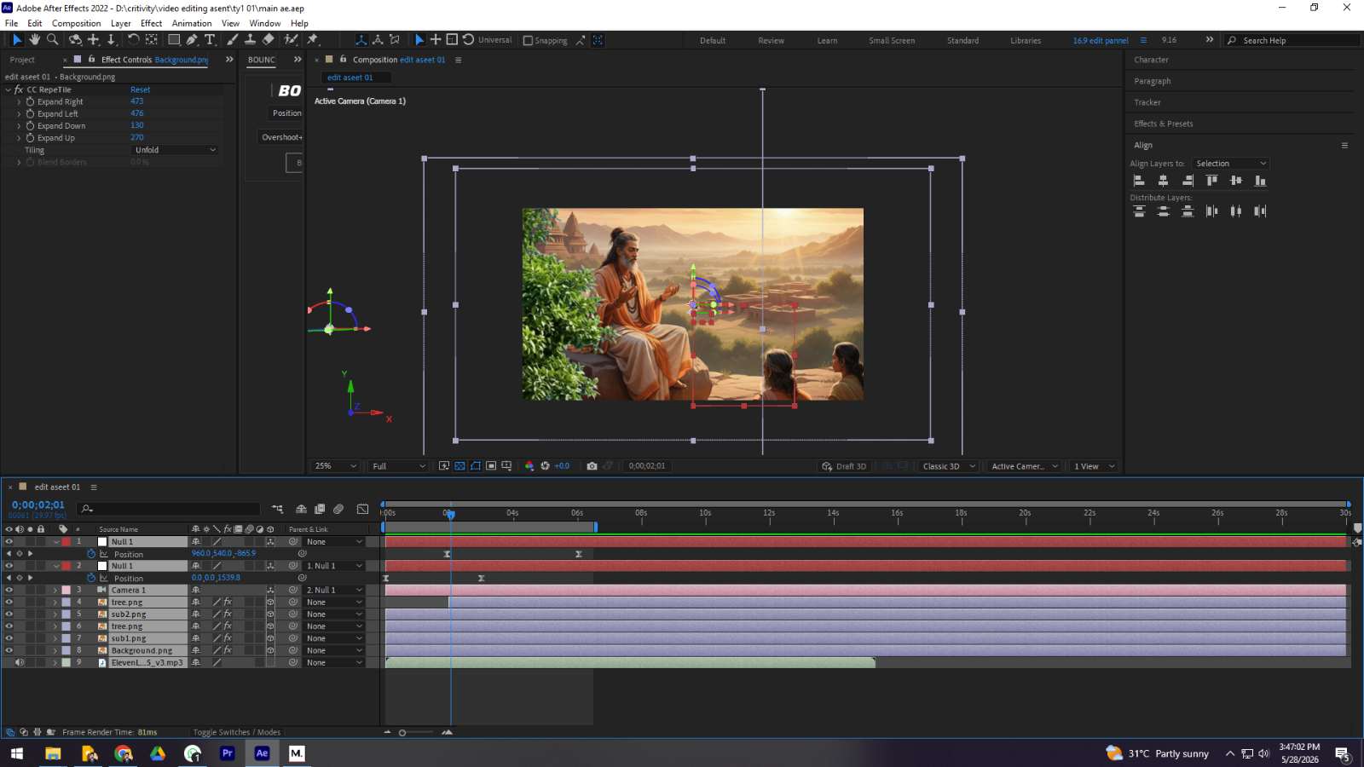Switch to the Project panel tab
Viewport: 1364px width, 767px height.
click(x=22, y=60)
